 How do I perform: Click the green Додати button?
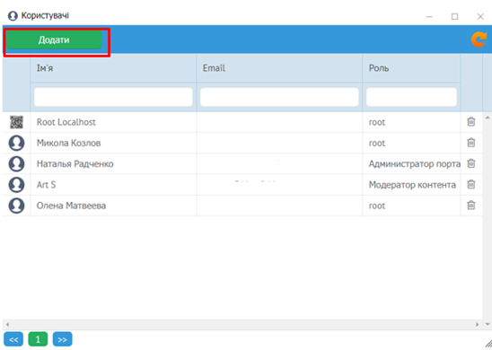(54, 39)
